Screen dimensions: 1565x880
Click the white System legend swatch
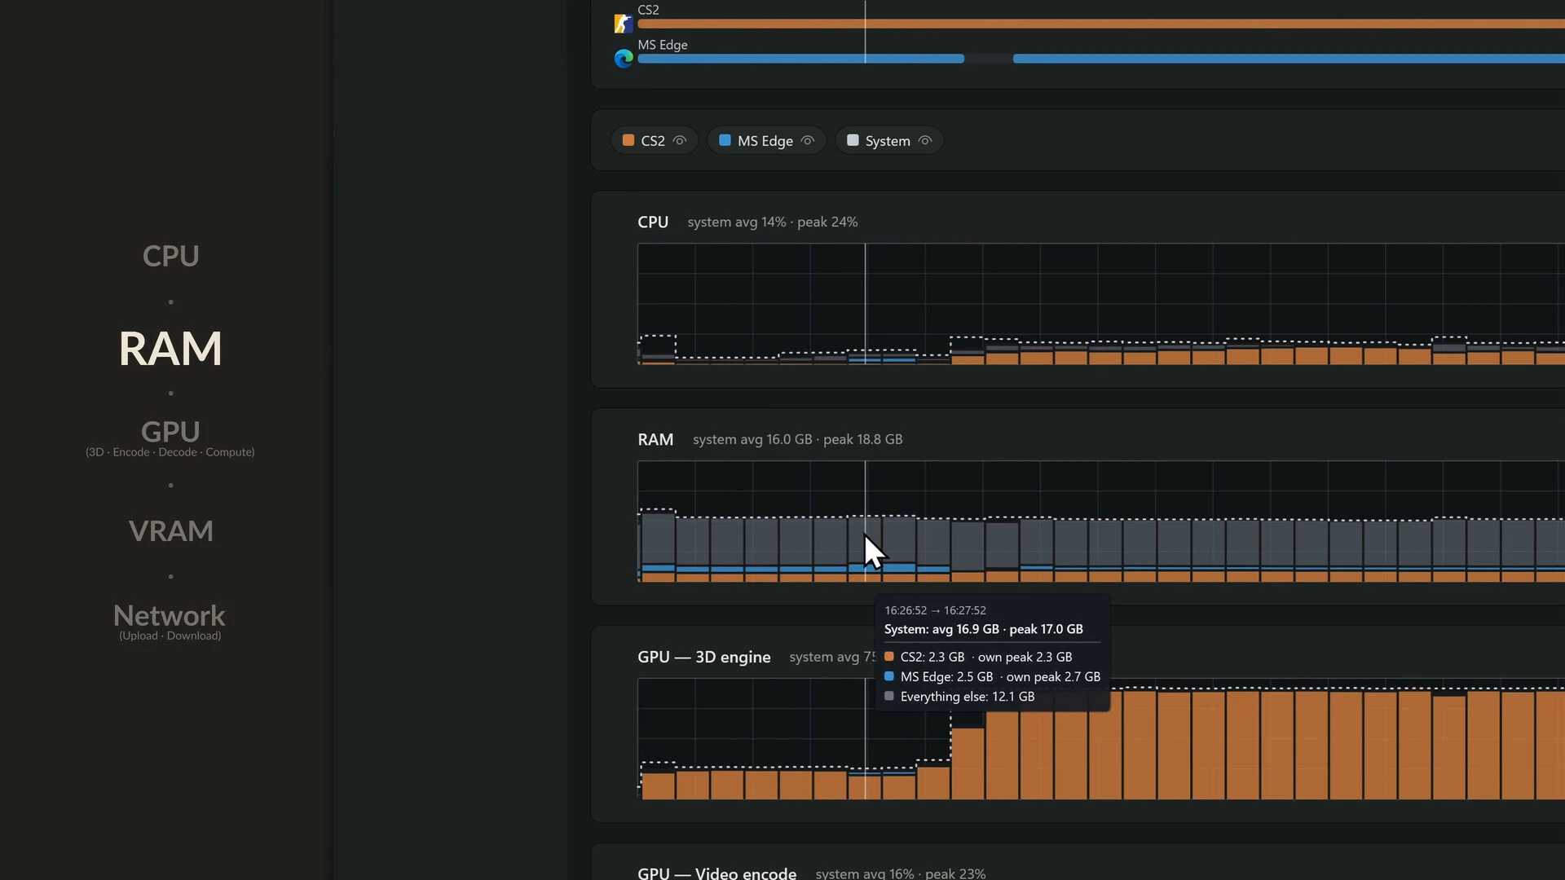pos(853,140)
